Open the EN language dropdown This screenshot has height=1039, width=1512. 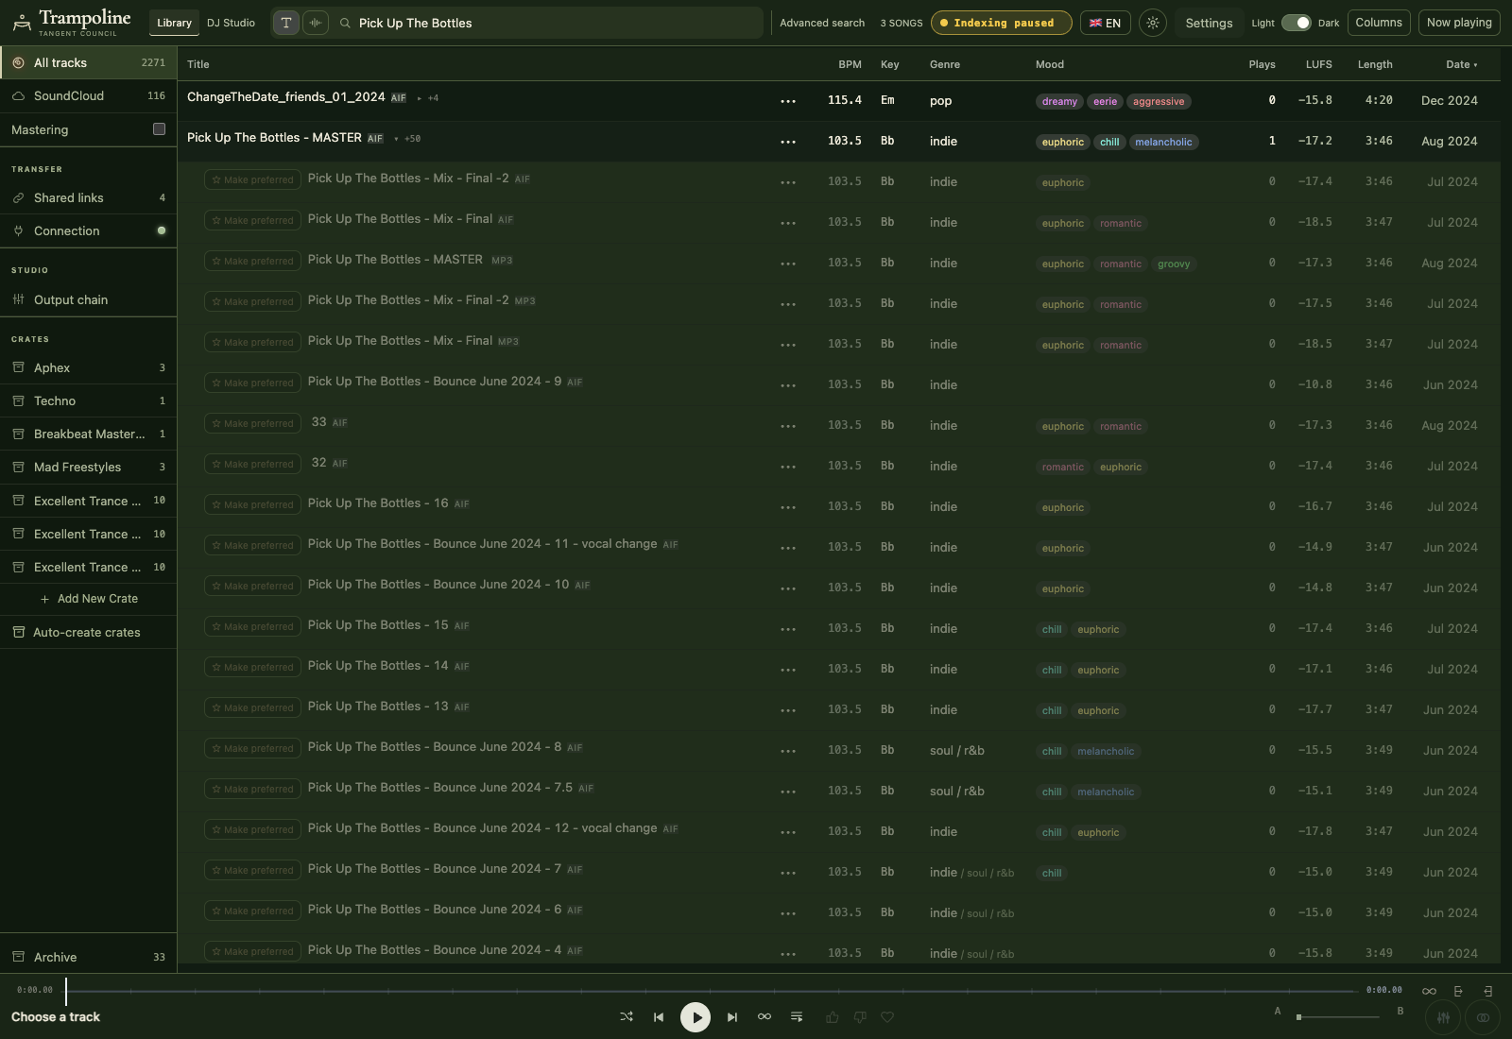1105,23
